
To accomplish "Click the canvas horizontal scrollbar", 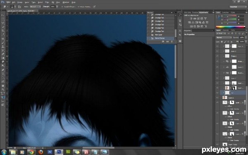I will point(98,148).
